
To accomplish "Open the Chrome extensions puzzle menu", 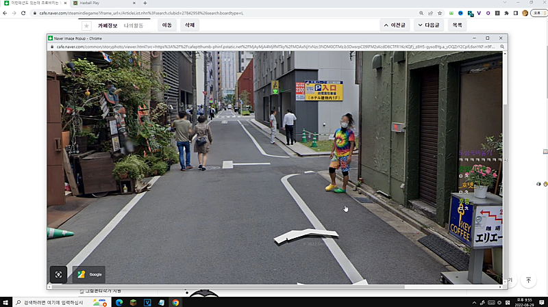I will click(x=506, y=13).
